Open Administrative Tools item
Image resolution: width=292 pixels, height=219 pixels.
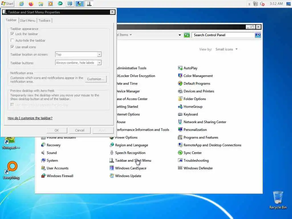tap(131, 68)
